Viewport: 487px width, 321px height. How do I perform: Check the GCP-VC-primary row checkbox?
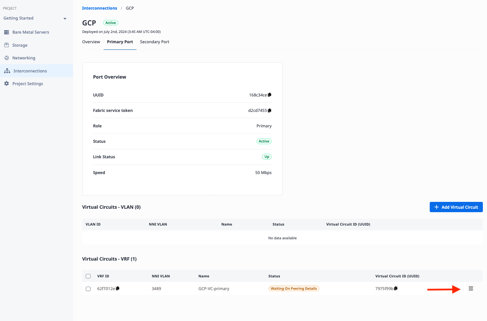point(88,289)
